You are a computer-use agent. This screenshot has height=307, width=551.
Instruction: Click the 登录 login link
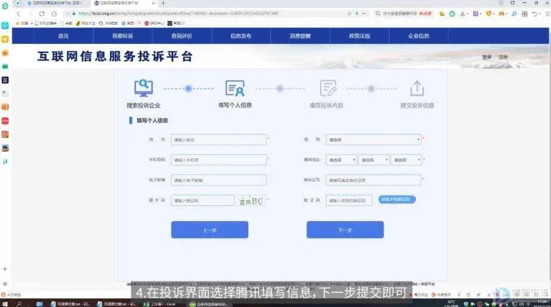[x=487, y=57]
